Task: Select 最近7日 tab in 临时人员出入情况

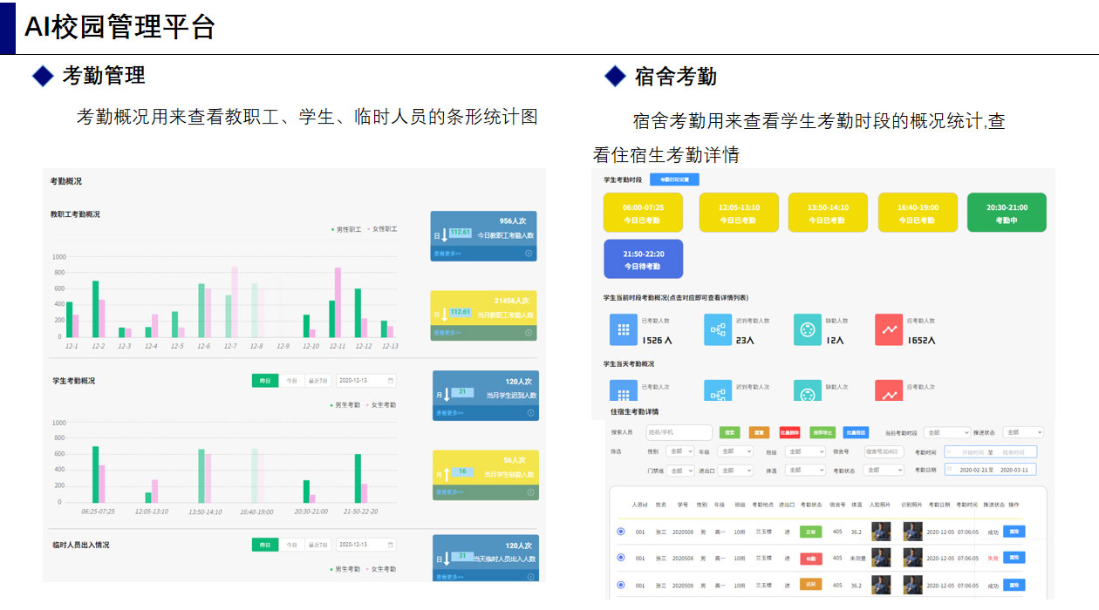Action: (x=317, y=545)
